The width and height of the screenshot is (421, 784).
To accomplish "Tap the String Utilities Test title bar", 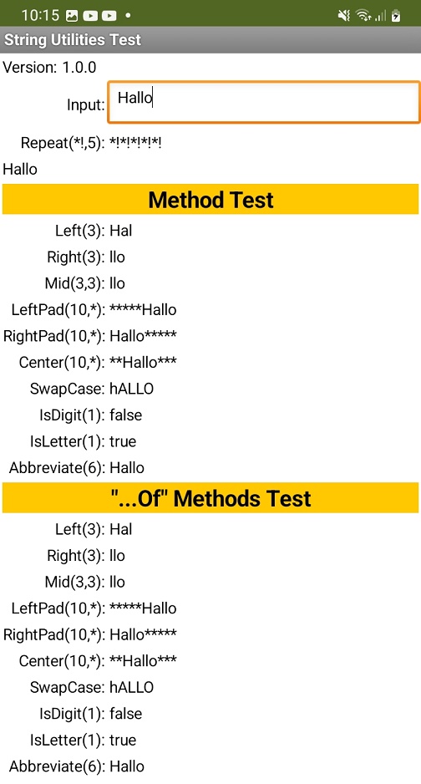I will coord(210,39).
